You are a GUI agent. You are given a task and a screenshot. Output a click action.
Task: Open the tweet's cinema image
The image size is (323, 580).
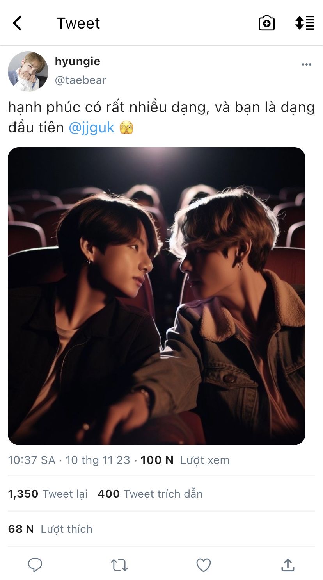click(156, 296)
